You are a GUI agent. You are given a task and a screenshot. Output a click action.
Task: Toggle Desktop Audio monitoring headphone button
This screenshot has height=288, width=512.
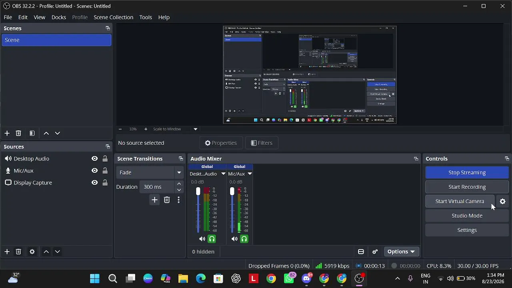[x=212, y=239]
